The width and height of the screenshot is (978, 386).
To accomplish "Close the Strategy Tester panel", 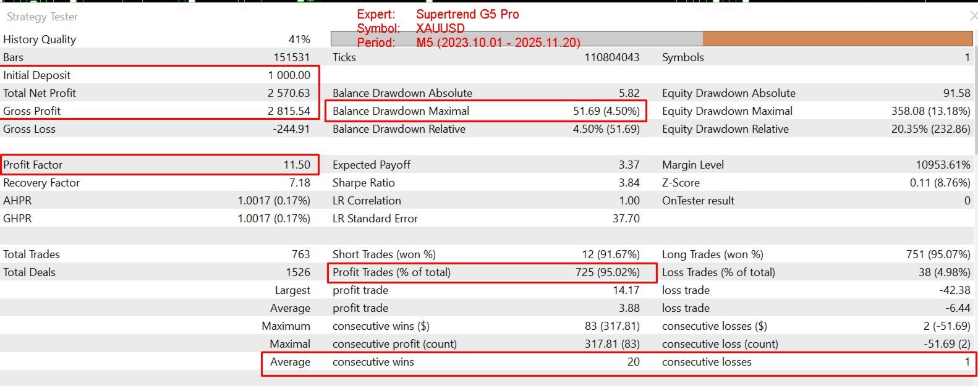I will coord(974,17).
